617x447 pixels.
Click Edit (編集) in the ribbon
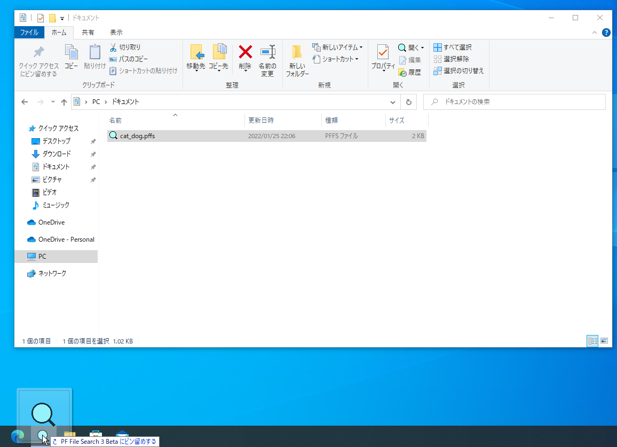[410, 60]
